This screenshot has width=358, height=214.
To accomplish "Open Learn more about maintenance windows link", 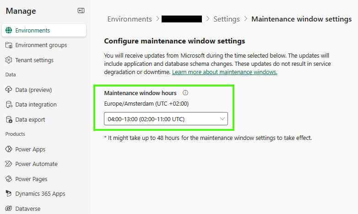I will pyautogui.click(x=224, y=72).
